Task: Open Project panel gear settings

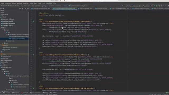Action: tap(25, 8)
